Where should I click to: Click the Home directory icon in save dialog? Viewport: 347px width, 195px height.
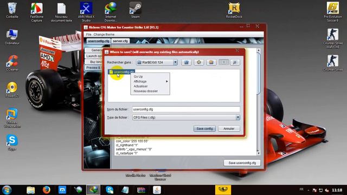click(x=199, y=62)
